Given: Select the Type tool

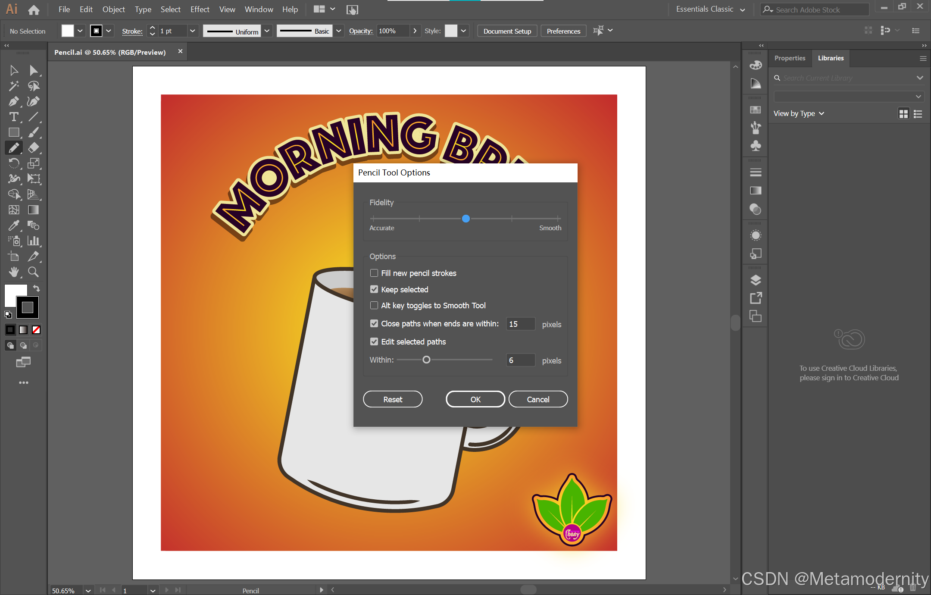Looking at the screenshot, I should pos(13,117).
